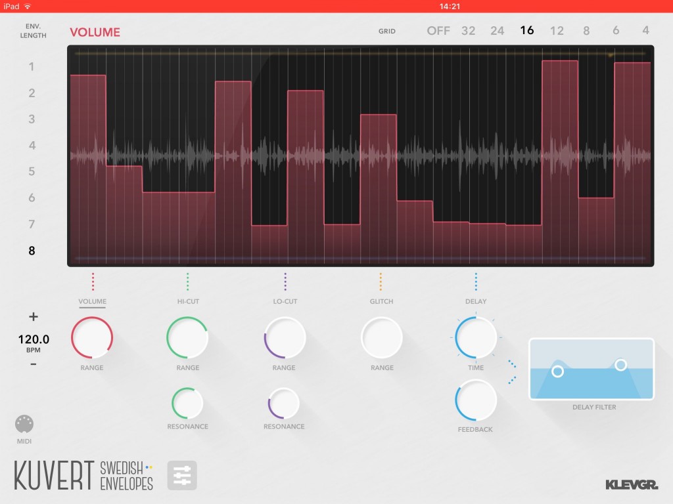Turn grid OFF
The height and width of the screenshot is (504, 673).
click(x=438, y=31)
